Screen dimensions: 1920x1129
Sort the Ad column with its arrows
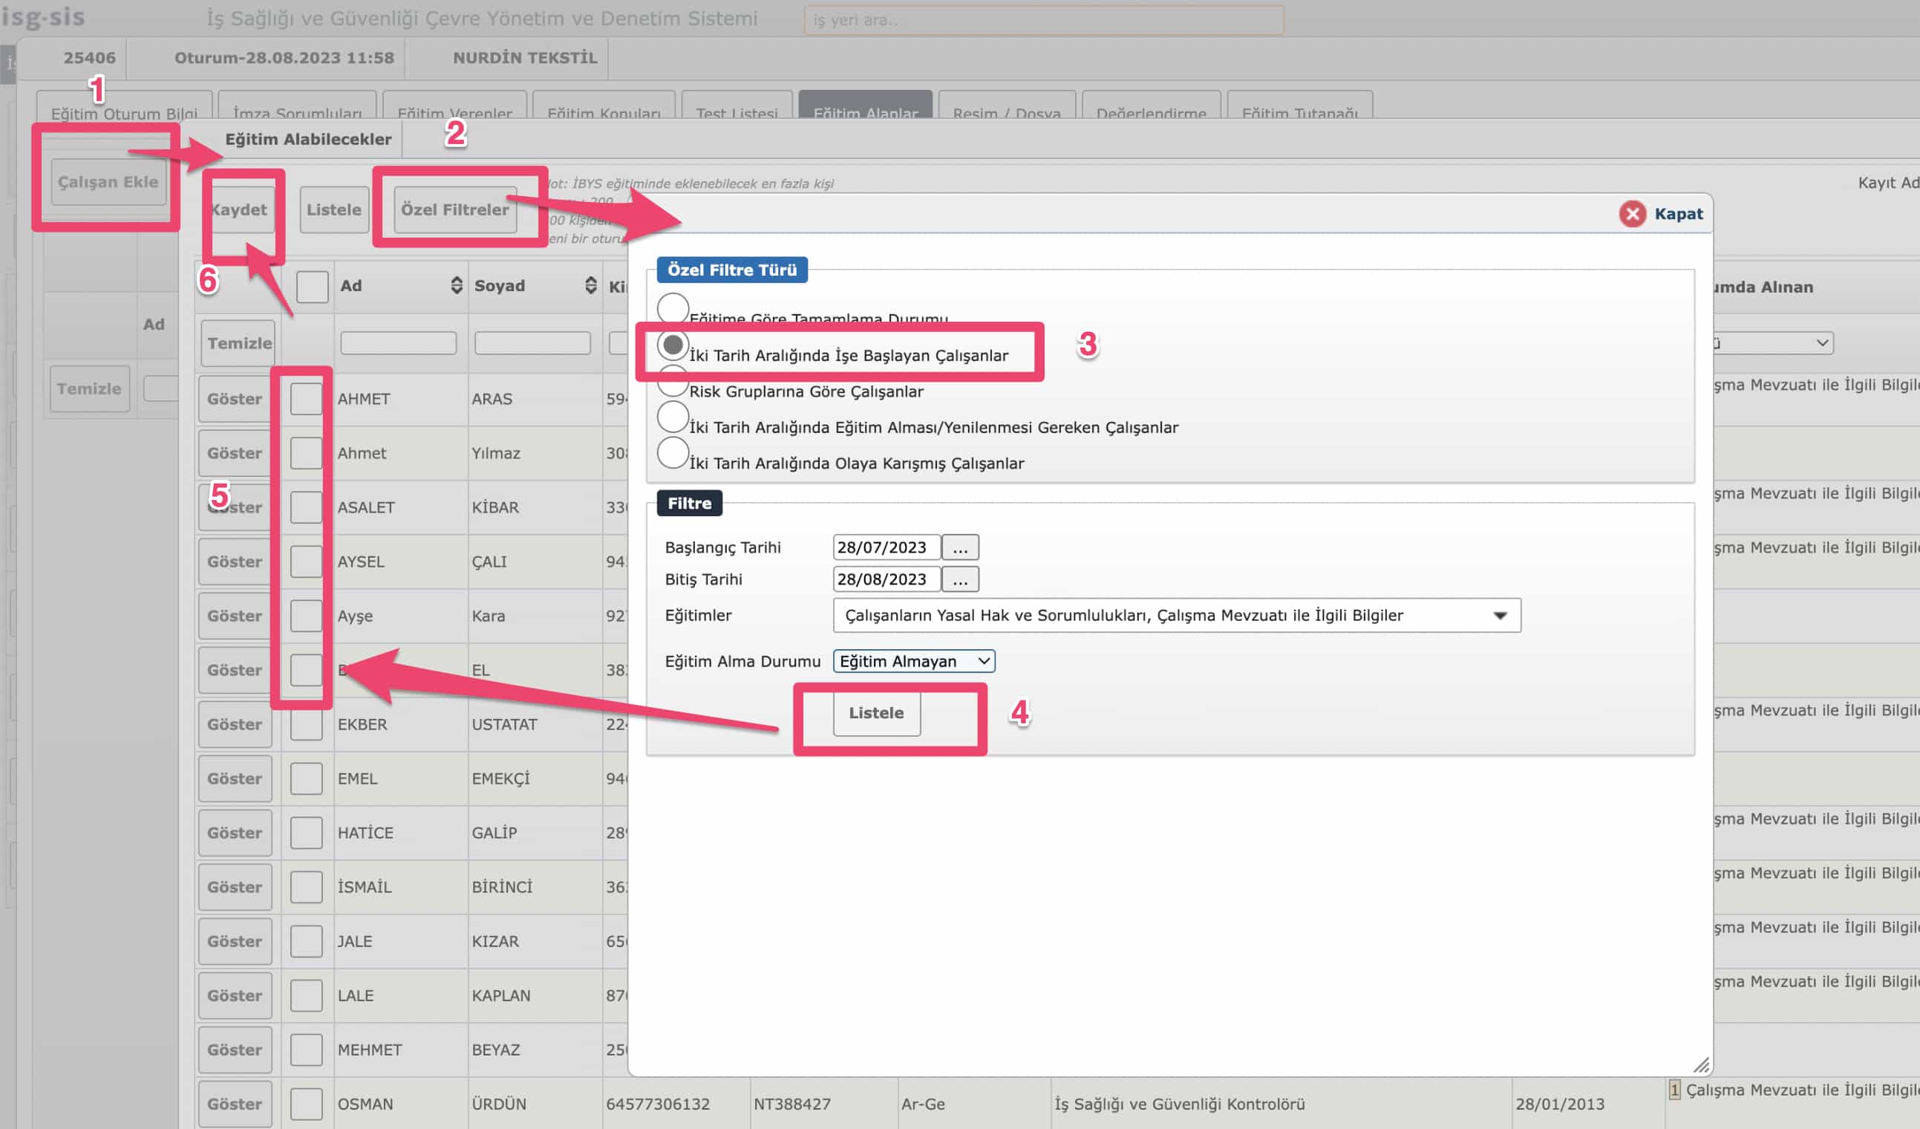tap(457, 286)
